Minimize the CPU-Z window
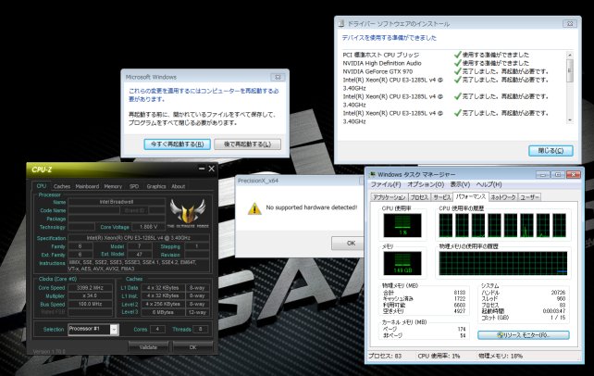This screenshot has height=376, width=594. click(202, 169)
